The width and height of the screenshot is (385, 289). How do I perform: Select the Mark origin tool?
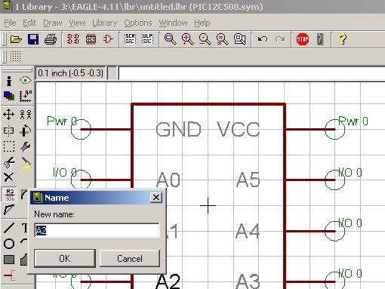tap(26, 96)
